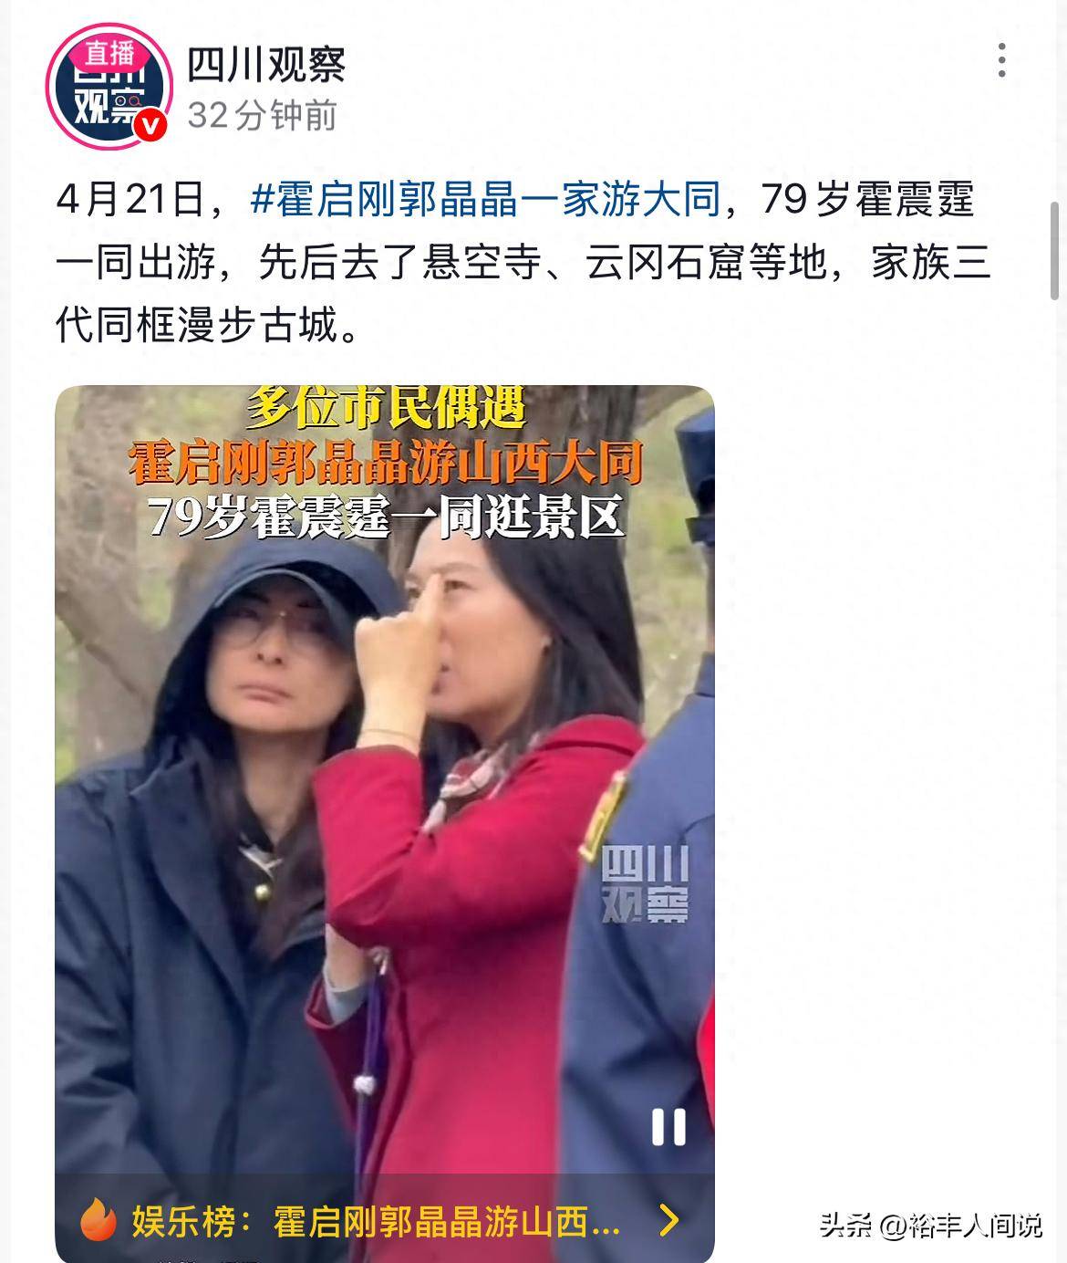
Task: Tap the 娱乐榜 label on the banner
Action: (183, 1221)
